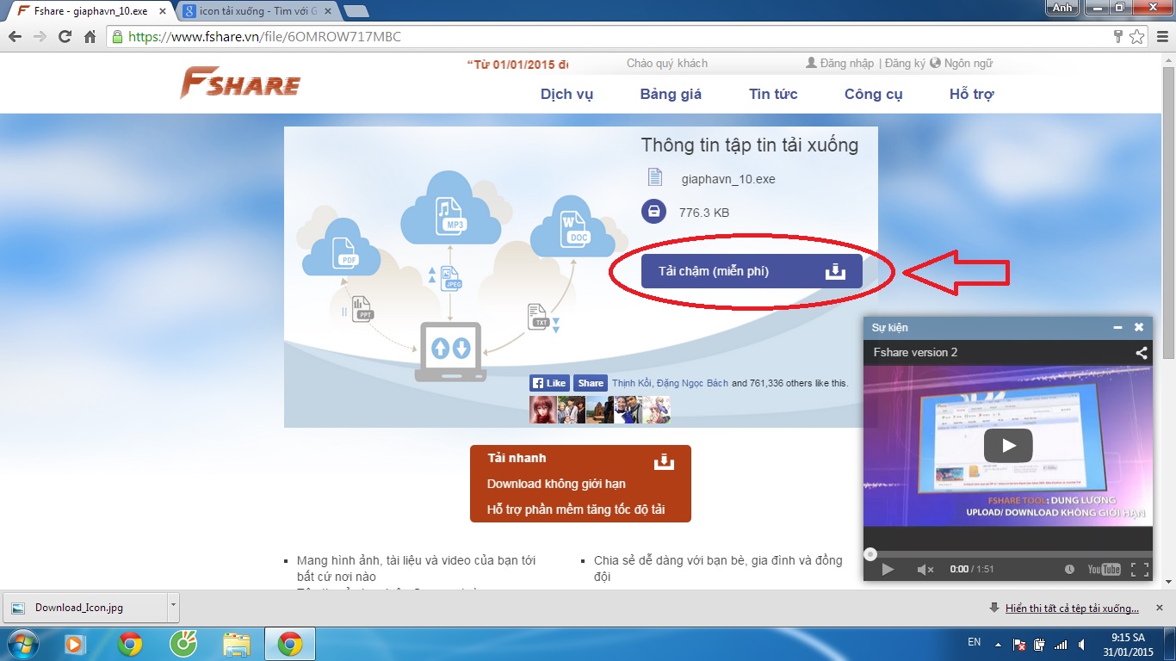Open Windows Start menu
The height and width of the screenshot is (661, 1176).
(x=22, y=643)
